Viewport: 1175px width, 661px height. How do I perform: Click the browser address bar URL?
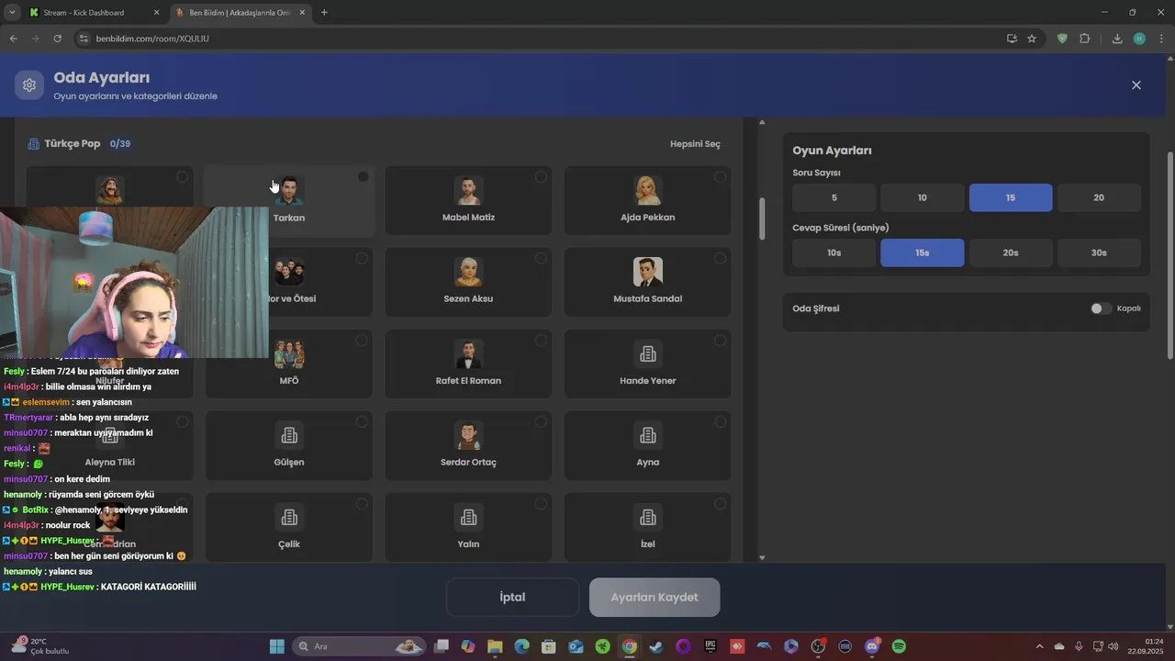tap(152, 39)
